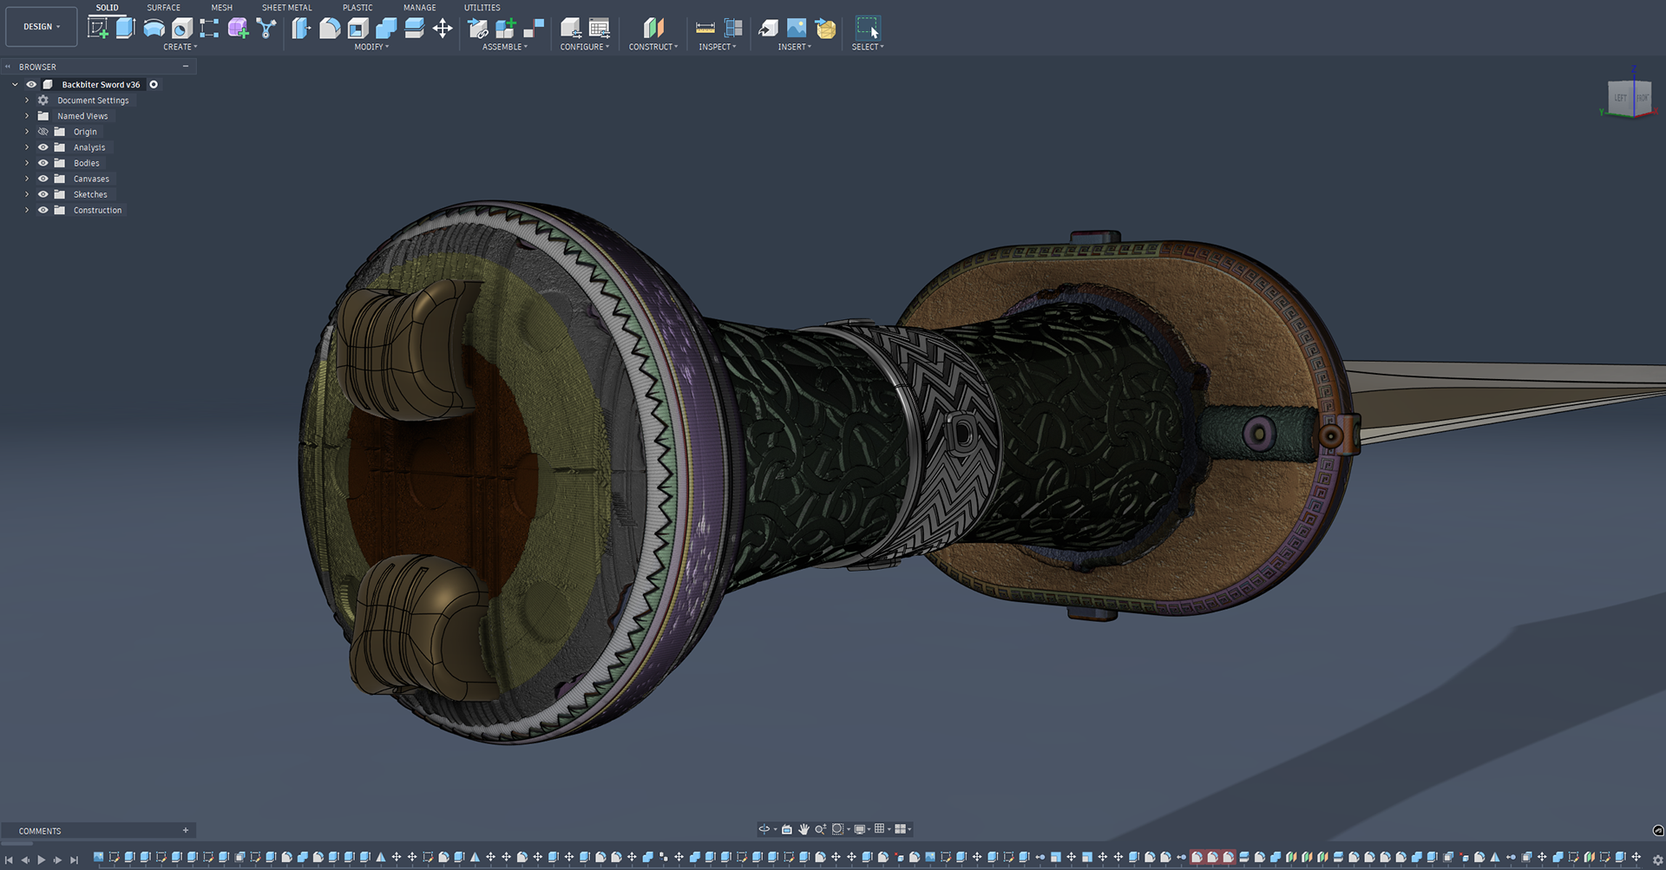Toggle visibility of the Sketches folder
Screen dimensions: 1666x870
43,193
